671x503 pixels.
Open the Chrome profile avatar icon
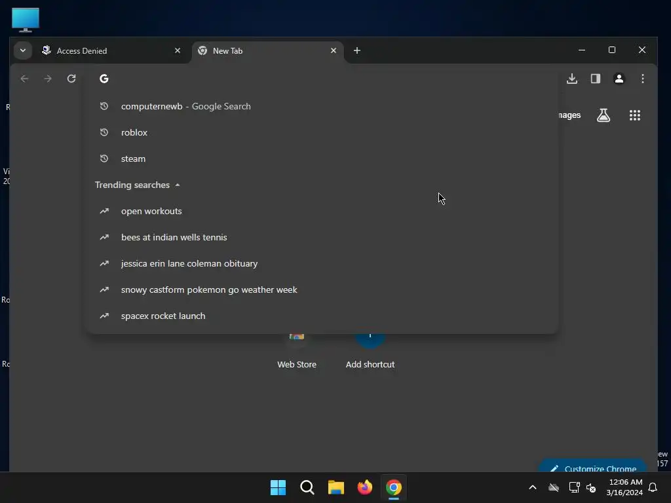coord(619,79)
